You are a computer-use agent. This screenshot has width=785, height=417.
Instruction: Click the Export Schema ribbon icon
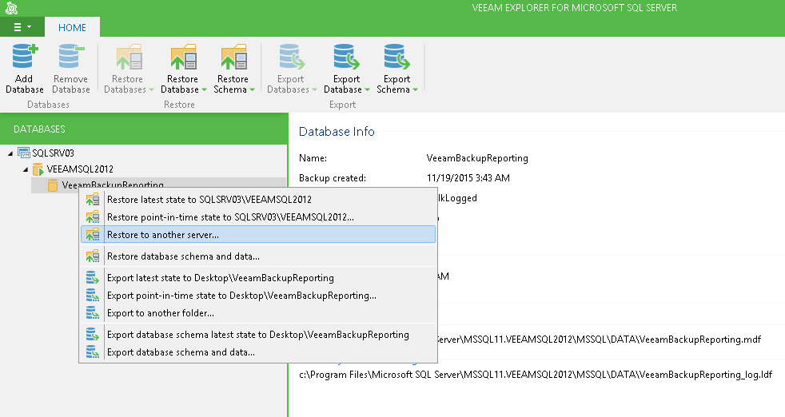(x=397, y=56)
